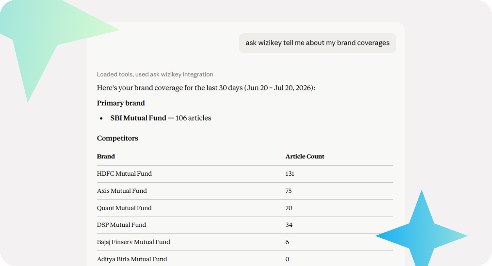
Task: Click the user message bubble about brand coverages
Action: coord(318,43)
